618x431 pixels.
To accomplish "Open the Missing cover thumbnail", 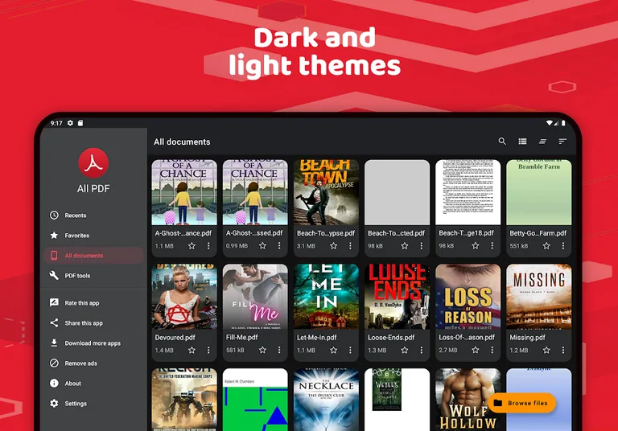I will tap(539, 296).
